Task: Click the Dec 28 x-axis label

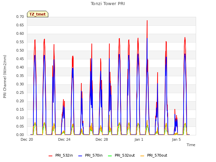Action: [x=102, y=139]
